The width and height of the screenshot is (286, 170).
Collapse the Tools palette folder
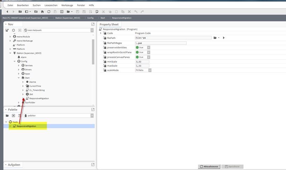6,122
